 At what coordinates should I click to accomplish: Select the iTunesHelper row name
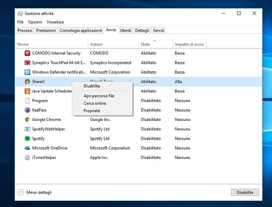[44, 157]
